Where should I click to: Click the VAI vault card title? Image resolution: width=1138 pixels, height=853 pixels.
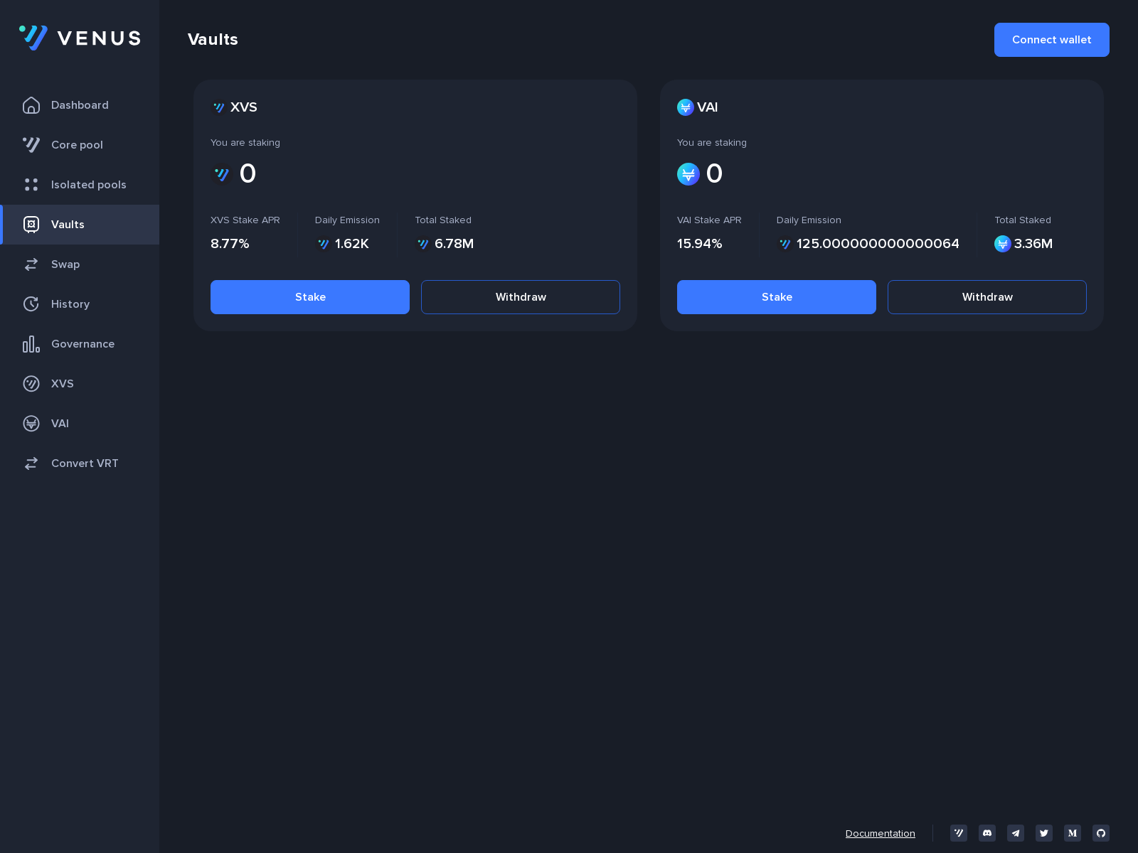707,107
